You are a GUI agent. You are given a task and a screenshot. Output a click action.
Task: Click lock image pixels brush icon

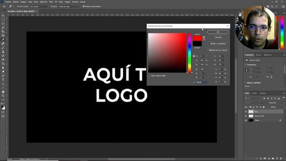coord(254,107)
